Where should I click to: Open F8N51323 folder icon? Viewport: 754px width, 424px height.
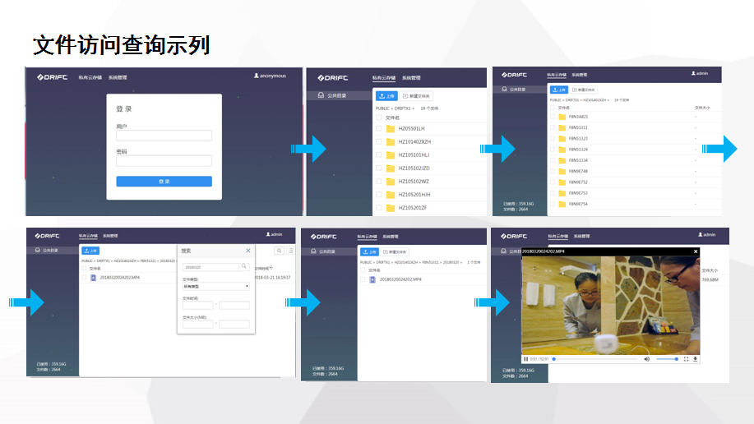click(562, 138)
